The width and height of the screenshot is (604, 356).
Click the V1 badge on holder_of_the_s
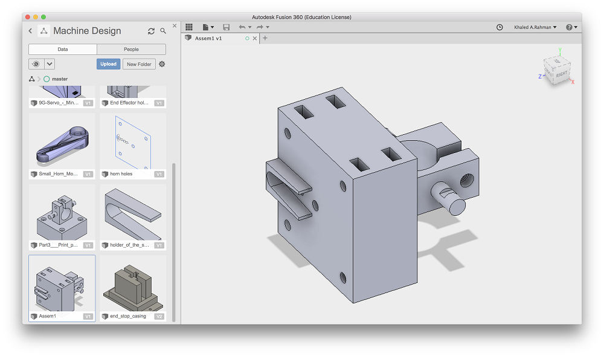tap(159, 245)
